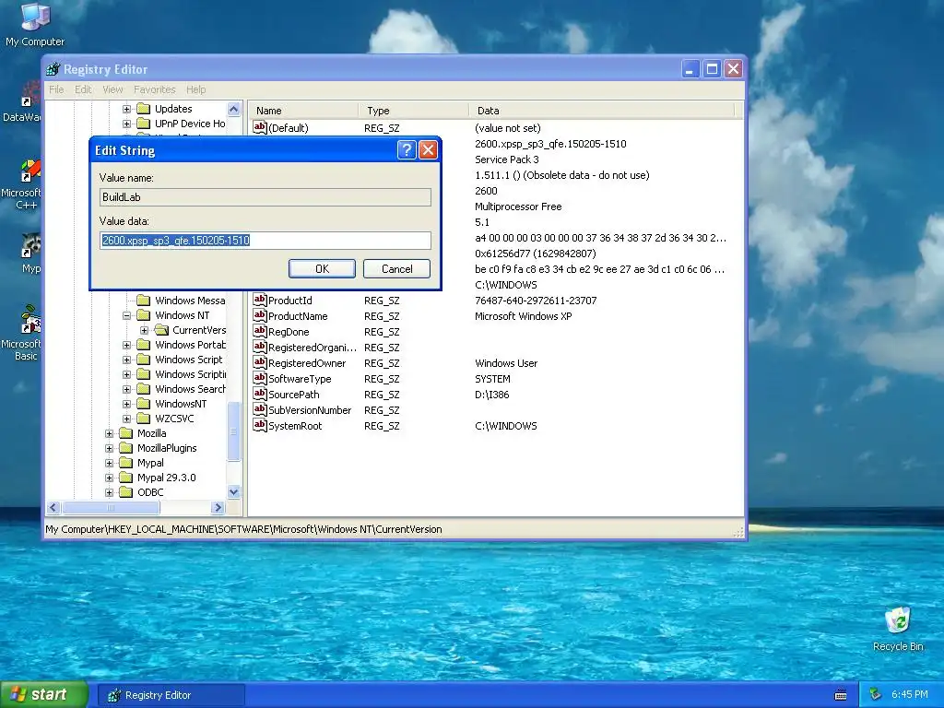Click tree horizontal scrollbar left arrow
This screenshot has width=944, height=708.
tap(53, 508)
